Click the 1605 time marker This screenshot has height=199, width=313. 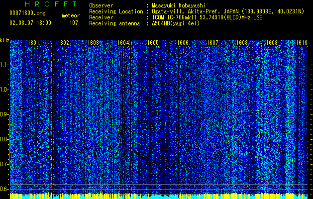click(x=153, y=42)
